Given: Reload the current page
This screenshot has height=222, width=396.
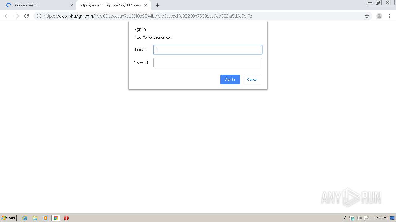Looking at the screenshot, I should 27,16.
